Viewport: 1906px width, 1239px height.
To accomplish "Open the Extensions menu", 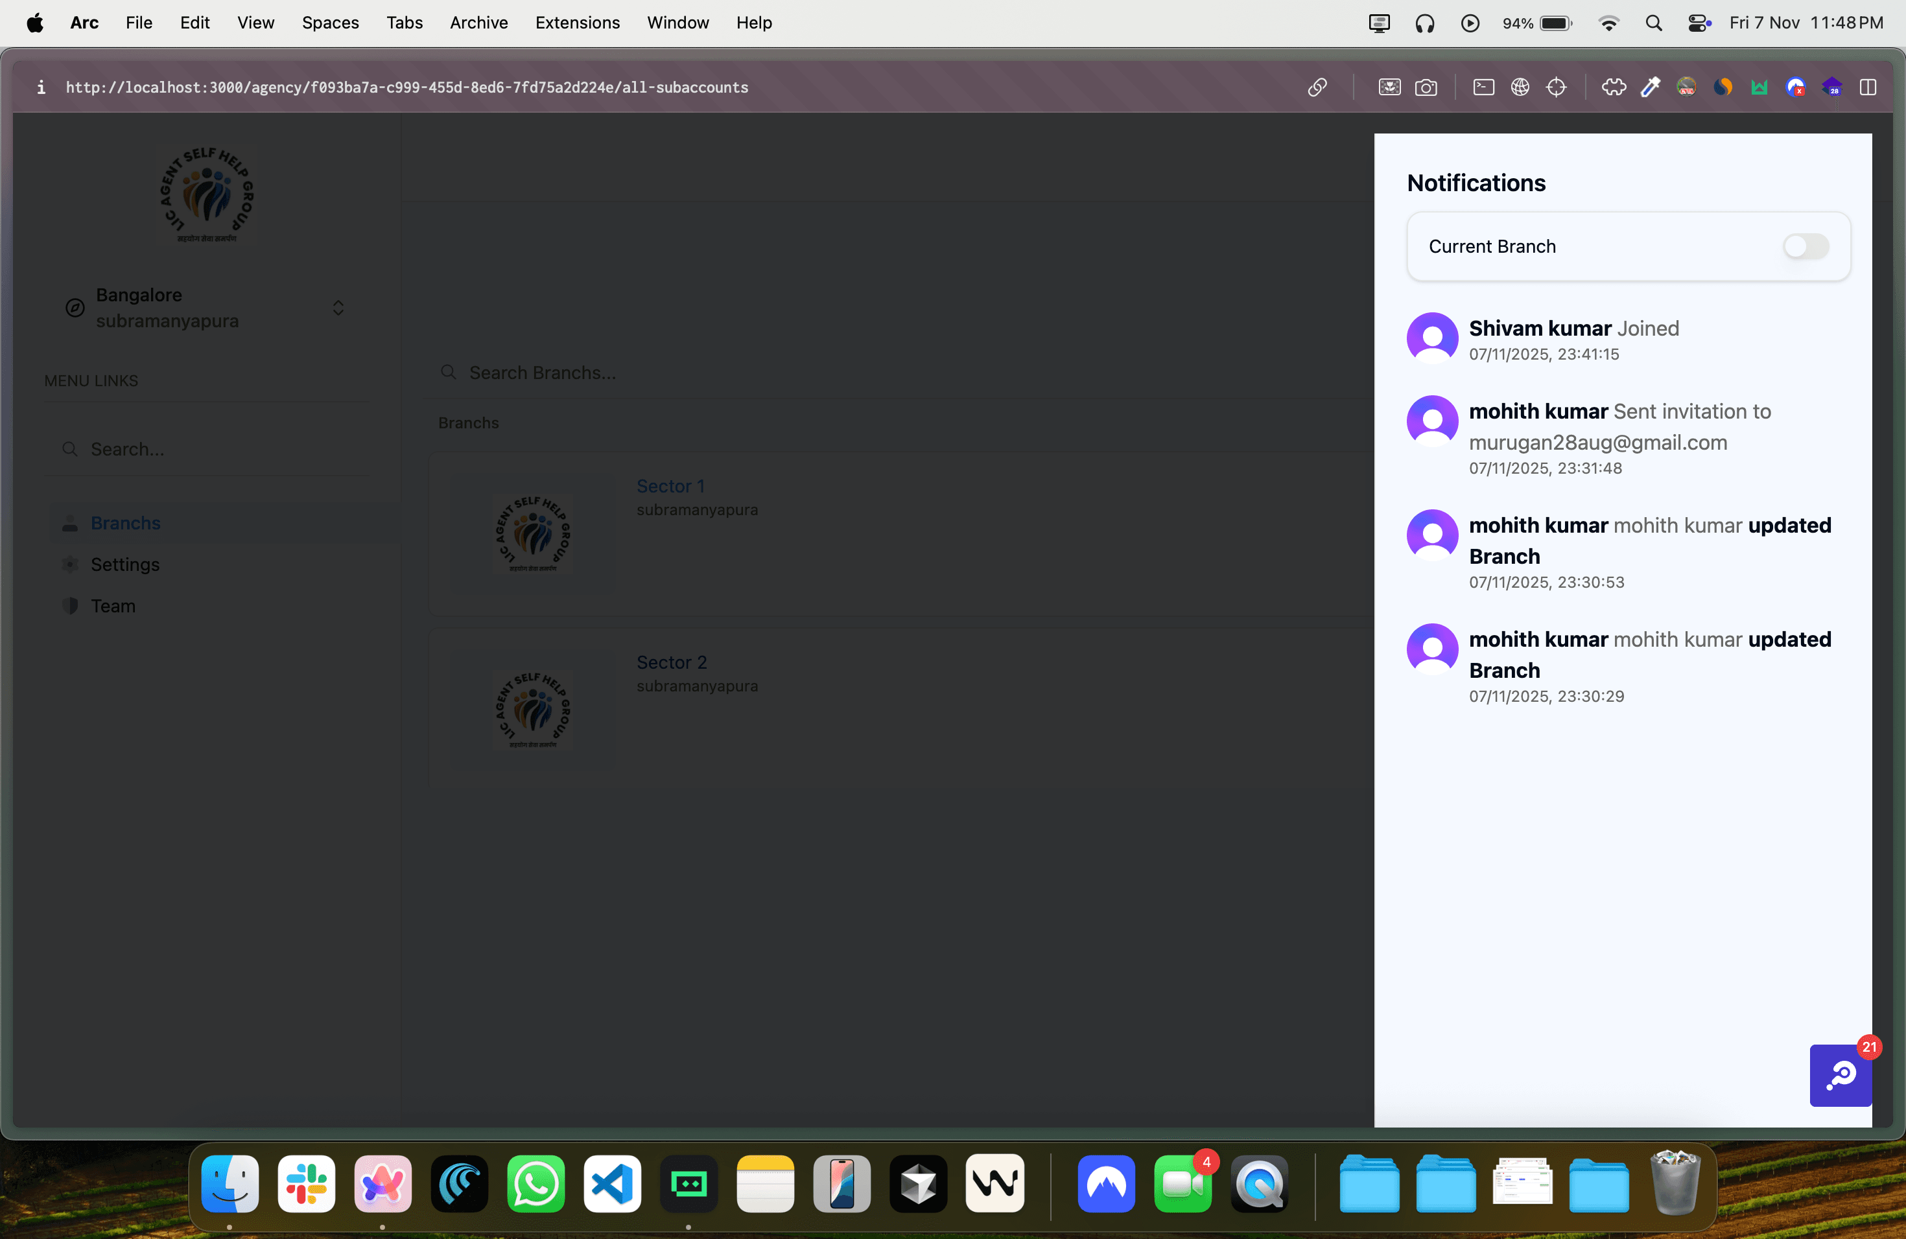I will (576, 23).
